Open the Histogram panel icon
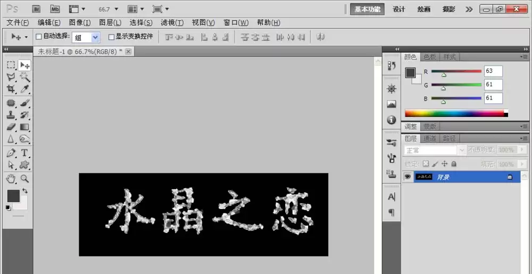Viewport: 532px width, 274px height. pos(392,104)
